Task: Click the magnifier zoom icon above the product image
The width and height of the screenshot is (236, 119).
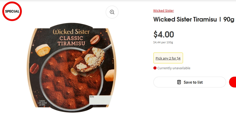Action: (x=112, y=12)
